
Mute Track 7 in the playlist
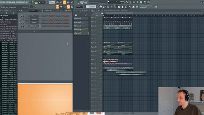click(x=101, y=45)
